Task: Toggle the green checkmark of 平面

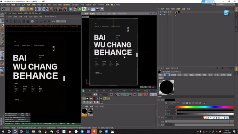Action: click(x=171, y=14)
